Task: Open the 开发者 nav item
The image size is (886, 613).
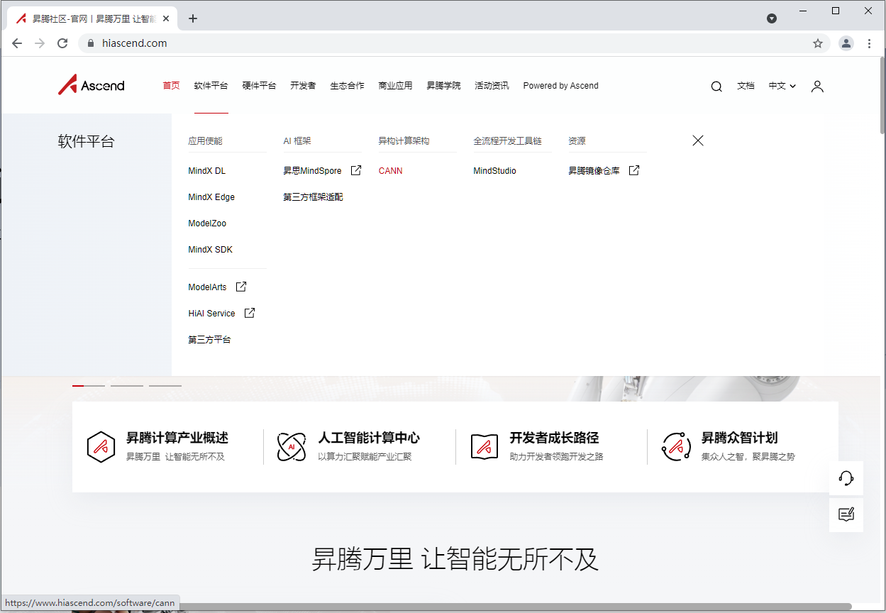Action: [x=303, y=86]
